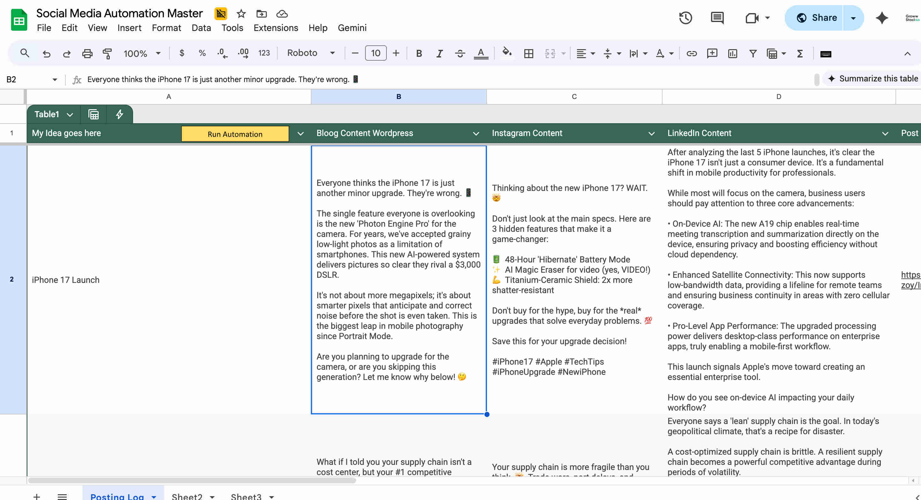Viewport: 921px width, 500px height.
Task: Open text wrapping options
Action: [x=638, y=54]
